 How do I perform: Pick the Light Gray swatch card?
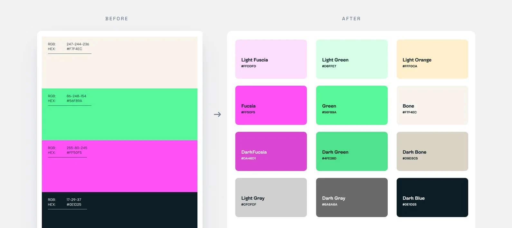[x=271, y=197]
